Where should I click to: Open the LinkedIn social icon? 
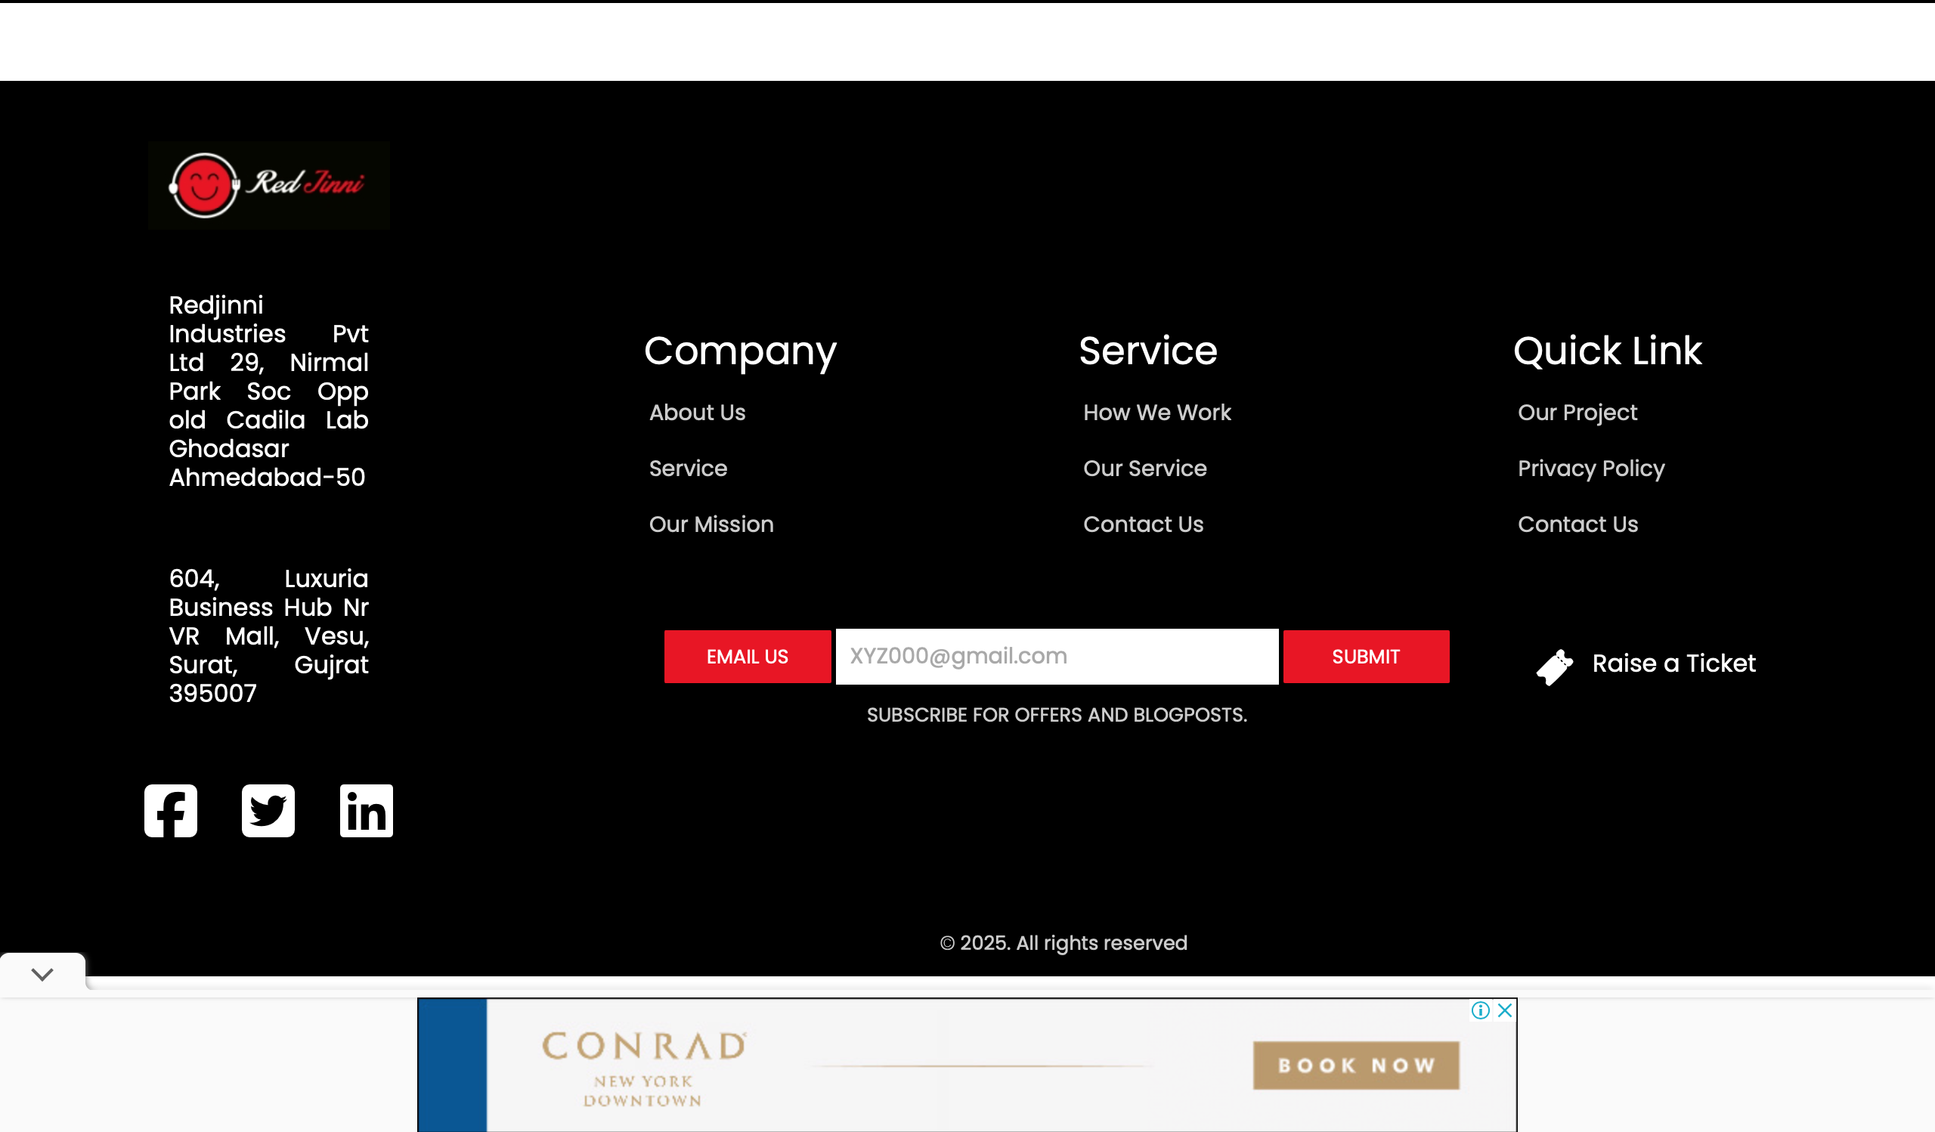point(367,810)
